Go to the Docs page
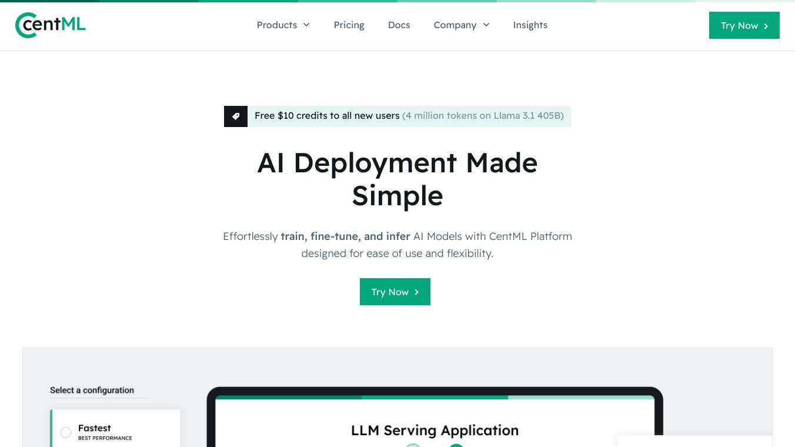This screenshot has width=795, height=447. (x=399, y=25)
